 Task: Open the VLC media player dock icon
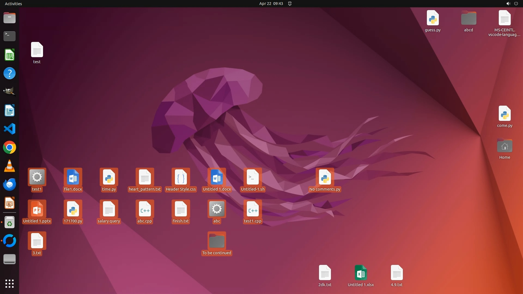[x=10, y=166]
